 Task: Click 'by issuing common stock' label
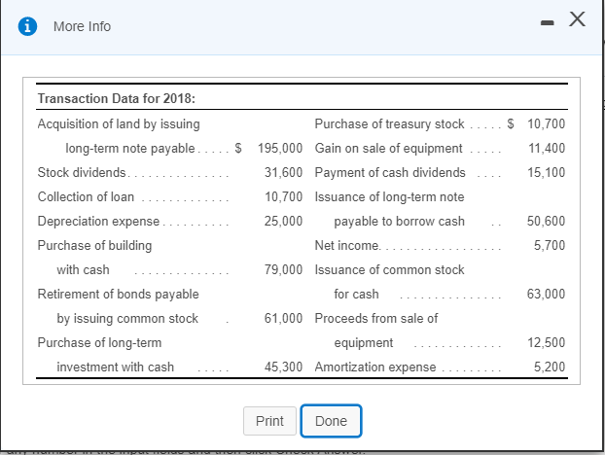(127, 319)
